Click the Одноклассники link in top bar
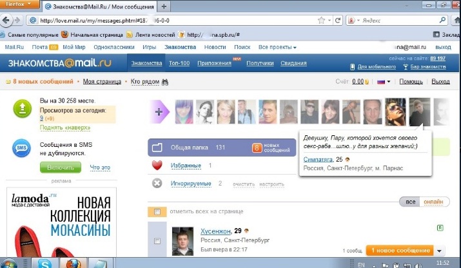This screenshot has height=268, width=461. pyautogui.click(x=114, y=47)
